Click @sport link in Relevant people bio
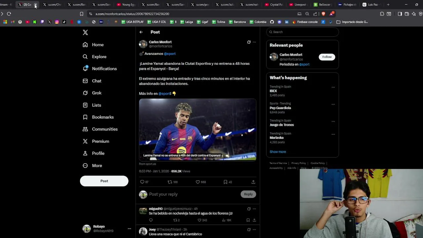 click(x=304, y=64)
